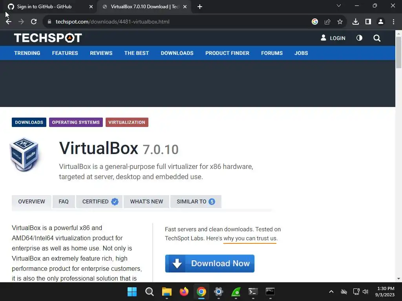Click the page vertical scrollbar thumb
402x301 pixels.
tap(398, 53)
